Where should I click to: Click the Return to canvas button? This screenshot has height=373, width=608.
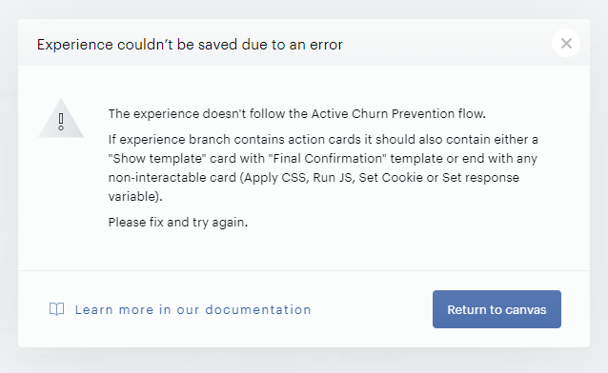(497, 309)
